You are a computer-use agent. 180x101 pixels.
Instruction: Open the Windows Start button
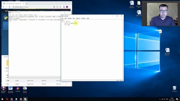[2, 99]
